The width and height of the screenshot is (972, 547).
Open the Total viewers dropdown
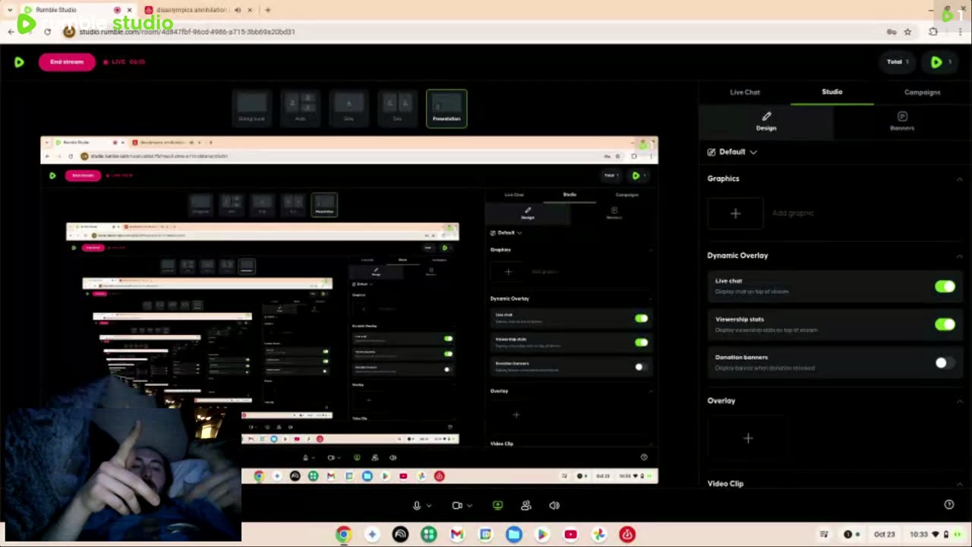898,62
